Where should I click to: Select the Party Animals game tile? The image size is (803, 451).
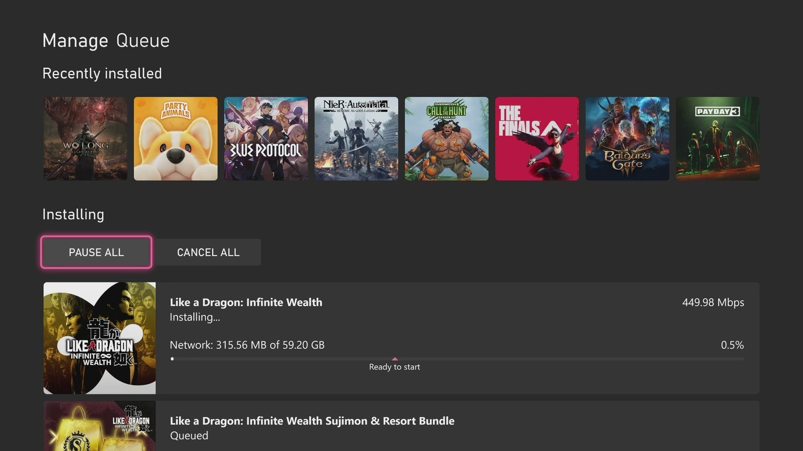click(176, 139)
